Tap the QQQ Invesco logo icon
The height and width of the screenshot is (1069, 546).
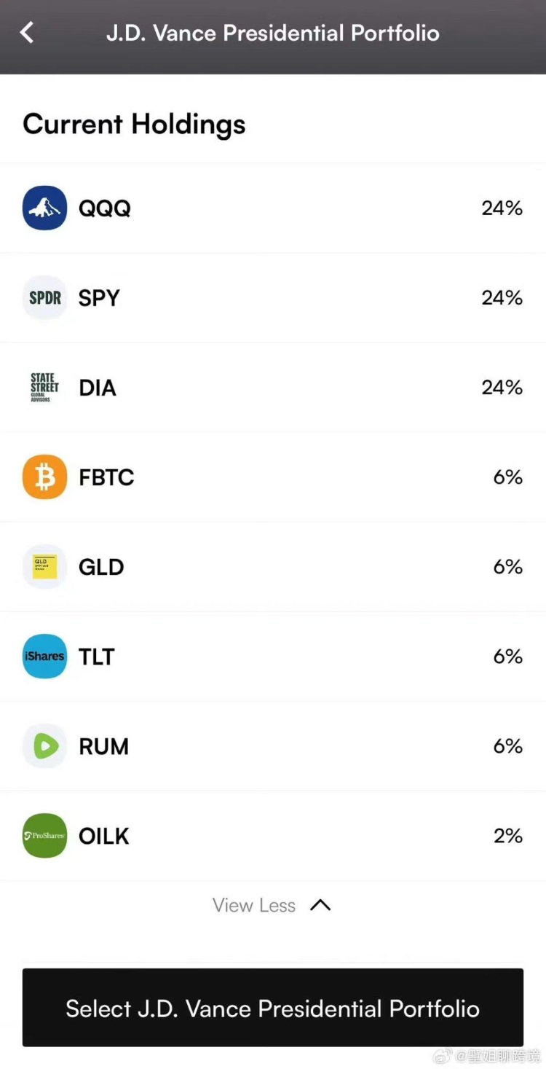click(44, 208)
